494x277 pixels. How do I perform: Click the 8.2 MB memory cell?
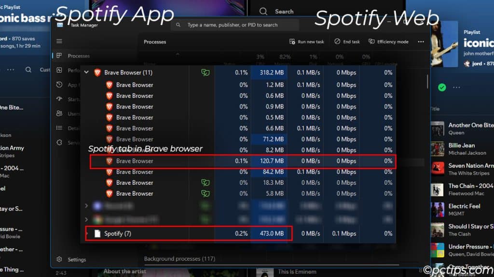pyautogui.click(x=269, y=150)
